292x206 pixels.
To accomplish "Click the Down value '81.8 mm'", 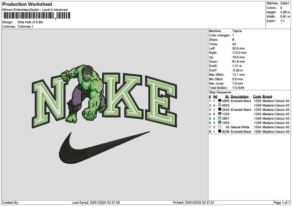I will (x=238, y=62).
